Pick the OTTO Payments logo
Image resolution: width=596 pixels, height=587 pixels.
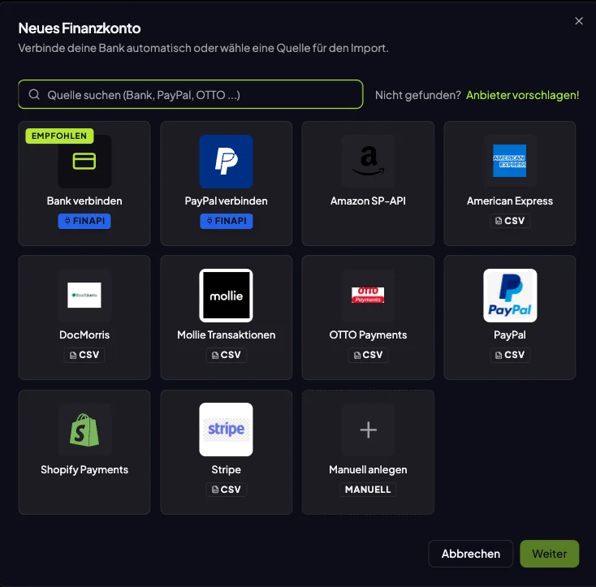368,296
